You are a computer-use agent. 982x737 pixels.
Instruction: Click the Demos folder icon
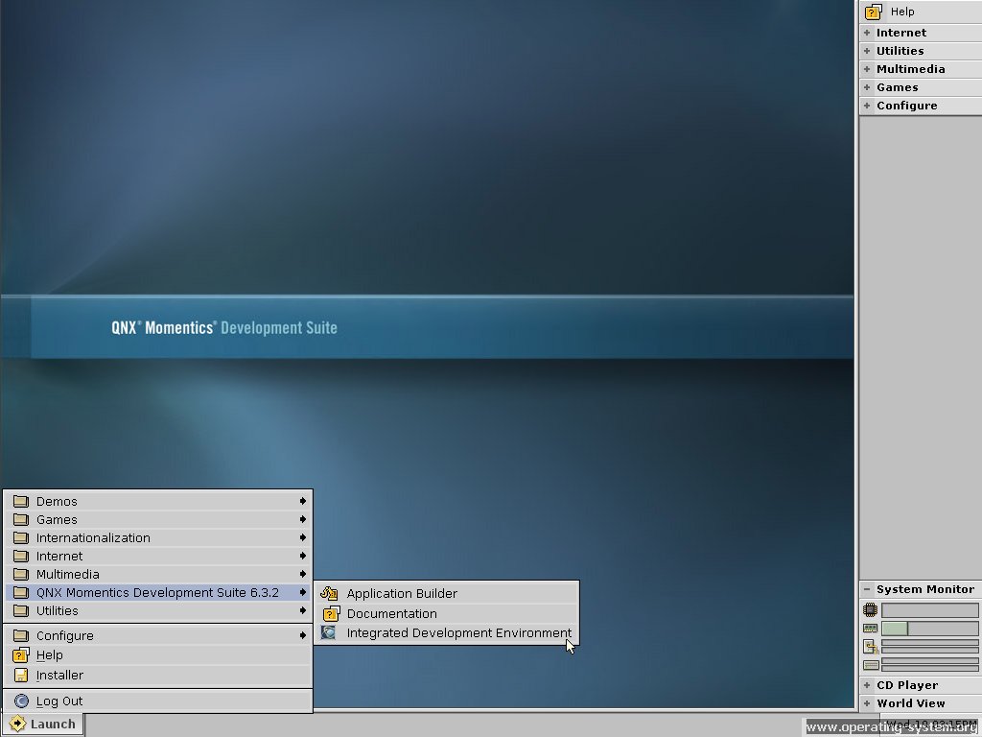(x=21, y=501)
